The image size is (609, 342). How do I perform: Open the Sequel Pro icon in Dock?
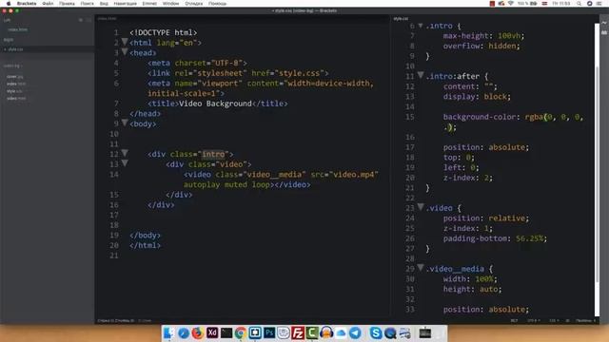point(284,332)
